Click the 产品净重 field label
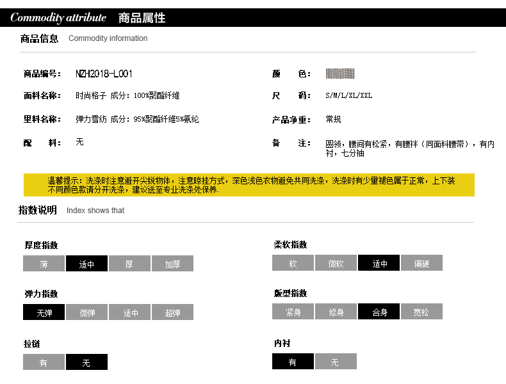Image resolution: width=506 pixels, height=384 pixels. click(291, 120)
